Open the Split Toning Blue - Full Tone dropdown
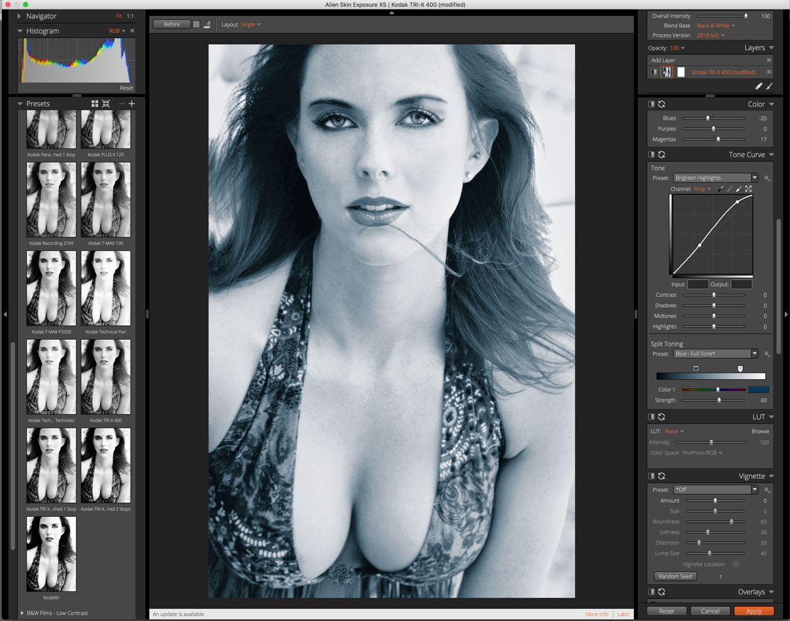790x621 pixels. tap(715, 354)
